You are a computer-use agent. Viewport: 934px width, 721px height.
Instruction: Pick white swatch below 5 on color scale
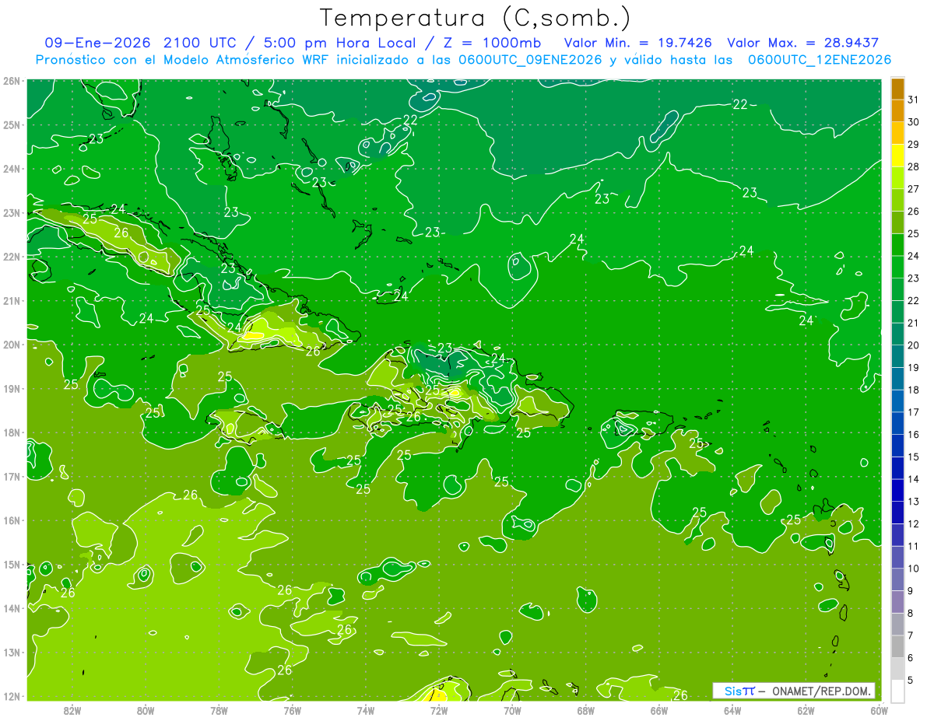coord(898,691)
